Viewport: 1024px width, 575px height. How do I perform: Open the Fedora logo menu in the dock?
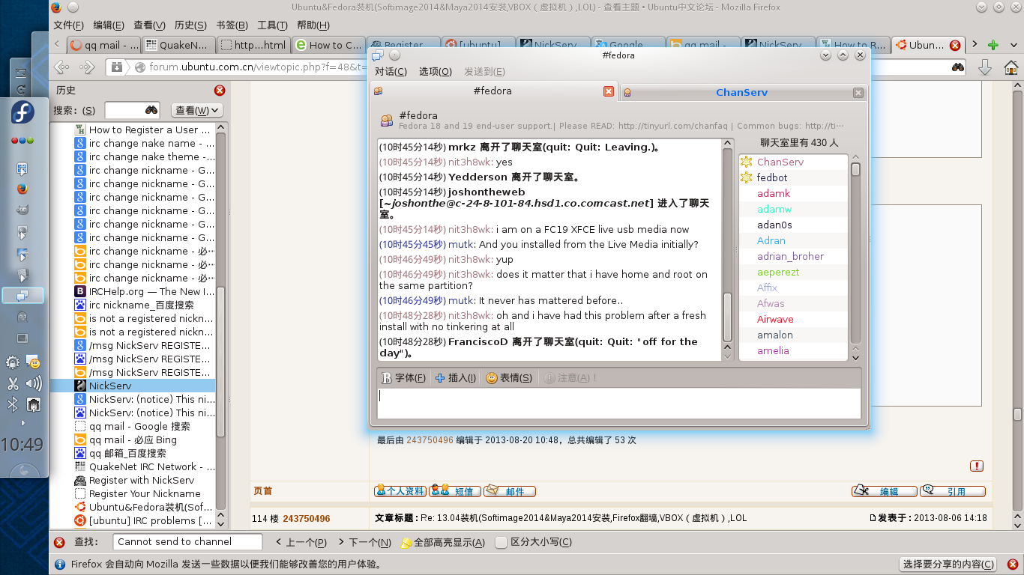click(x=22, y=113)
